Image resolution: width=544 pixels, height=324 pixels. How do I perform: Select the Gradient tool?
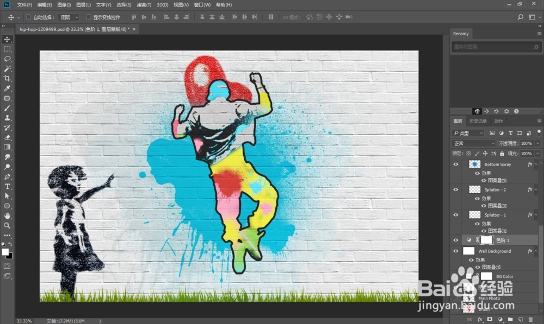tap(7, 147)
